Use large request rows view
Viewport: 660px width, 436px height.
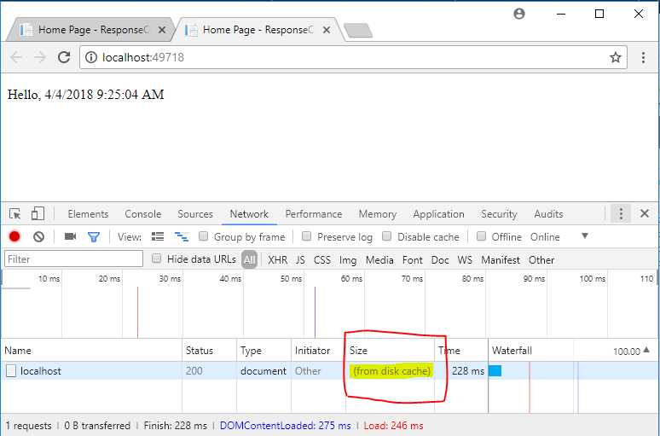coord(158,236)
